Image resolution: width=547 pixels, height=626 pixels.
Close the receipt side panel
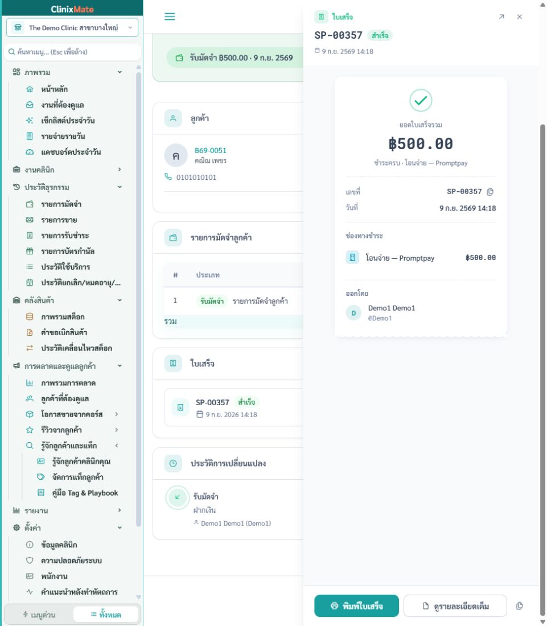520,17
